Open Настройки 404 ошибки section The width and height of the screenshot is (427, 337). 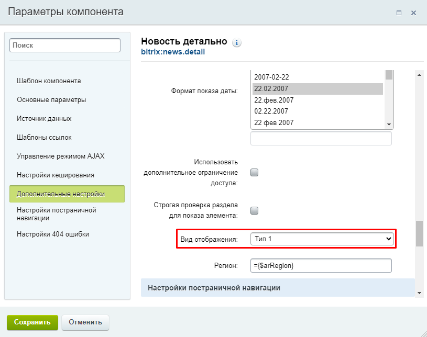point(53,234)
